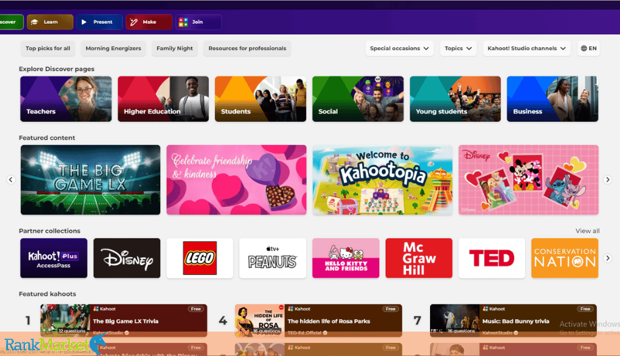Click Free badge on Big Game LX Trivia
620x356 pixels.
coord(196,309)
